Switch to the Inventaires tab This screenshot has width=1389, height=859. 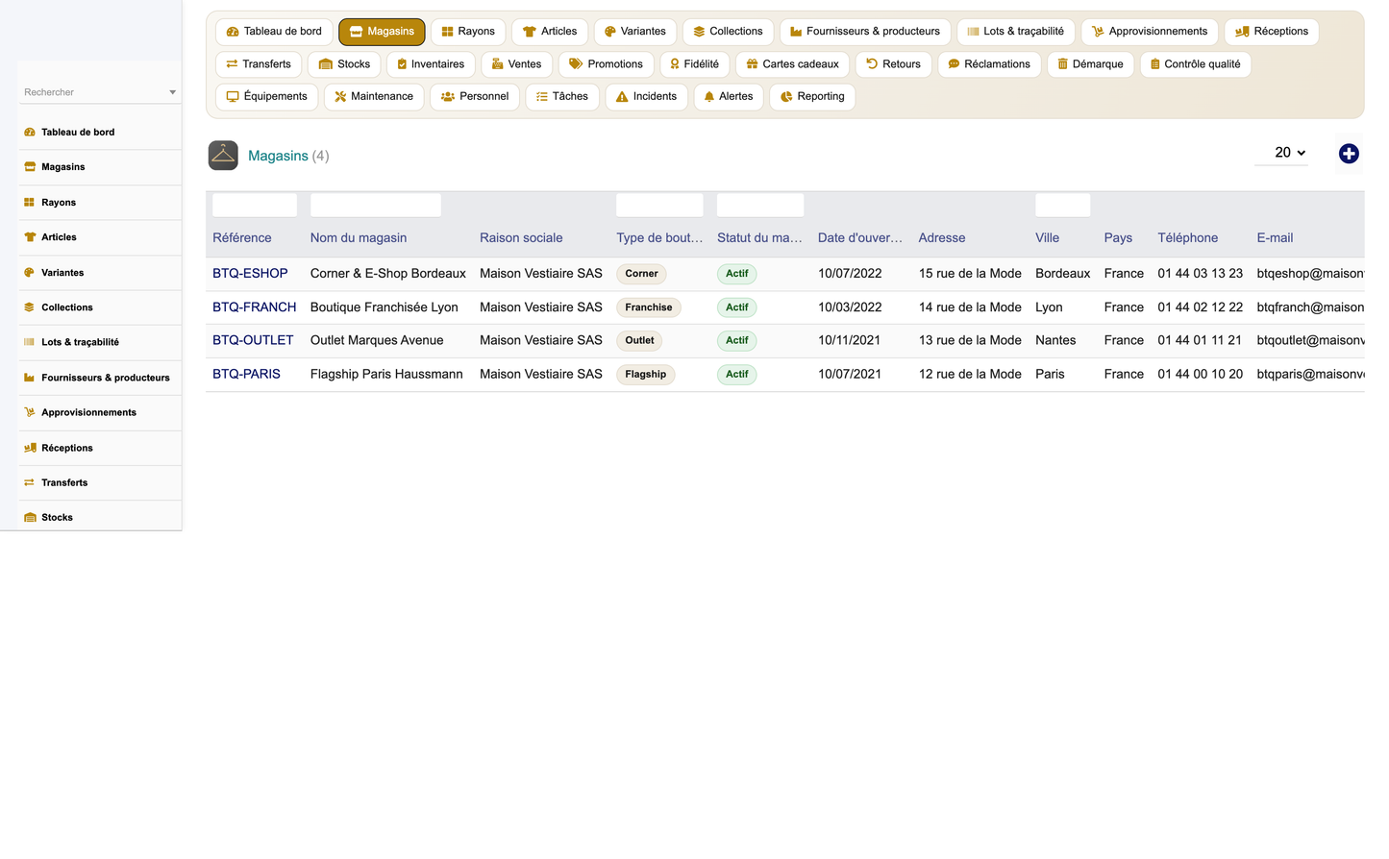click(431, 64)
